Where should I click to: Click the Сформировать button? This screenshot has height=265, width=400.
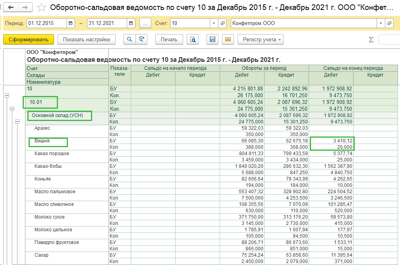coord(29,40)
